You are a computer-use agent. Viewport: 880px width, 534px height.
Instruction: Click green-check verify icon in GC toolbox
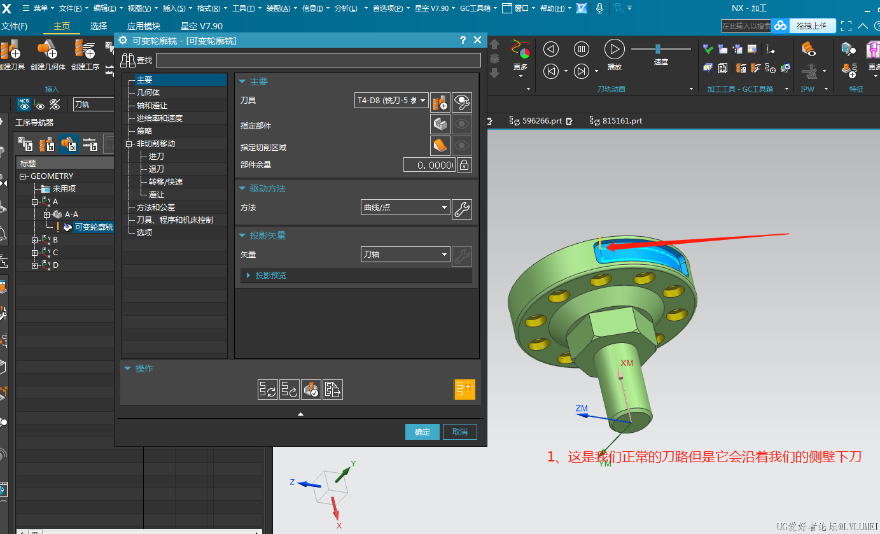pos(708,49)
